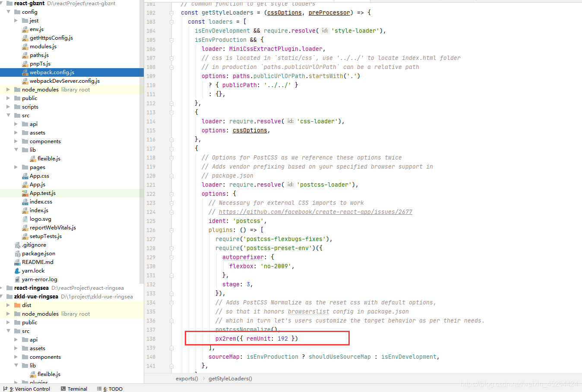
Task: Collapse the plugins fold marker on line 126
Action: (x=171, y=230)
